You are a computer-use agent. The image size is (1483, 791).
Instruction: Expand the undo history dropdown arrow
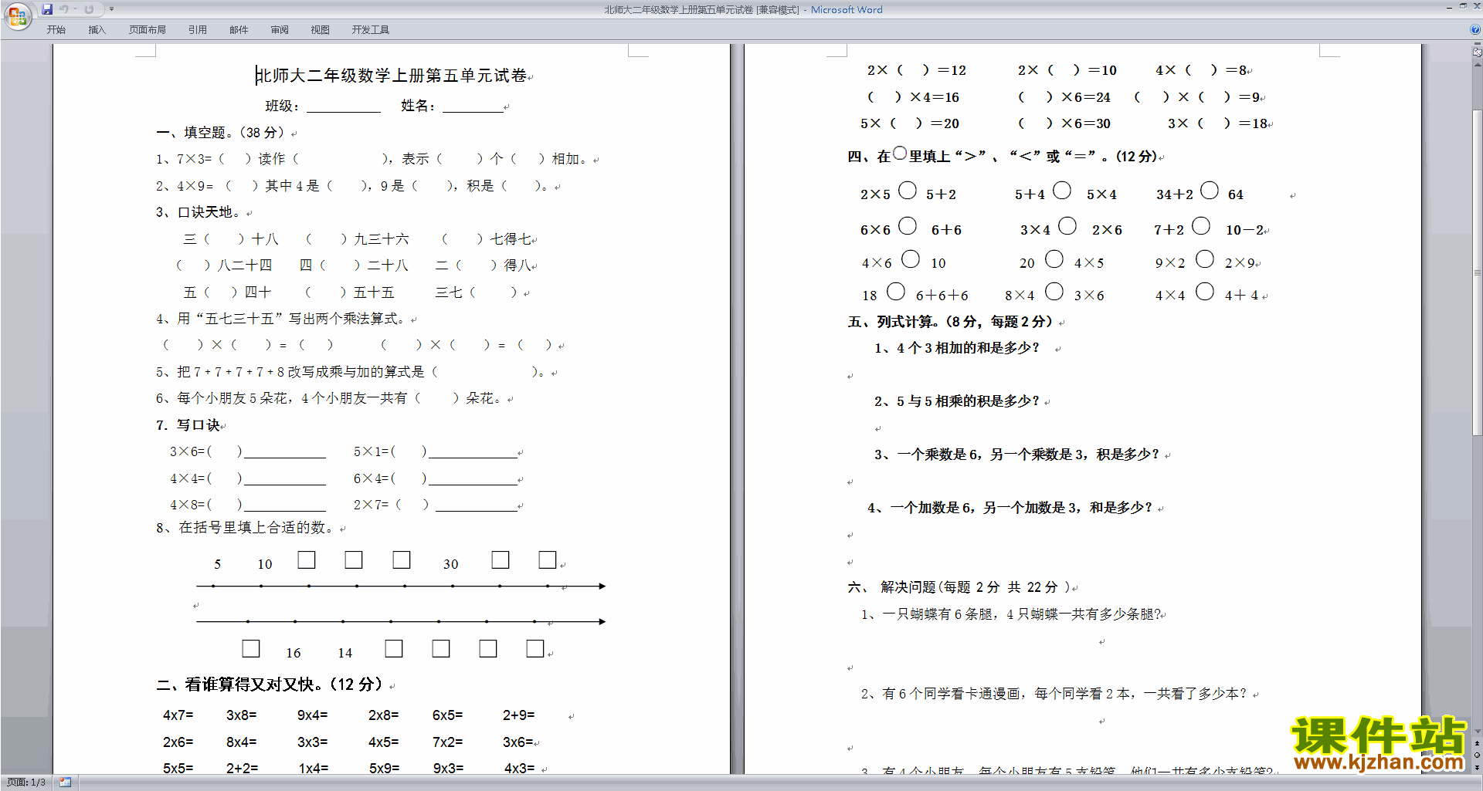(x=76, y=9)
